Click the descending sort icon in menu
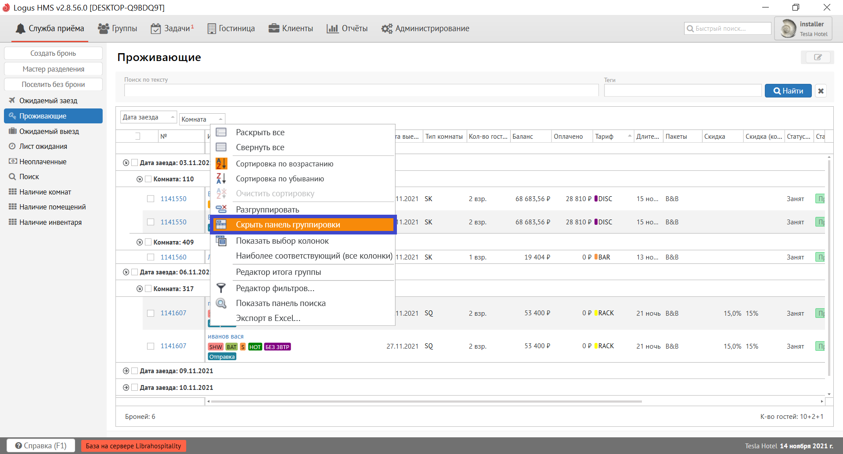The image size is (843, 454). pos(221,179)
